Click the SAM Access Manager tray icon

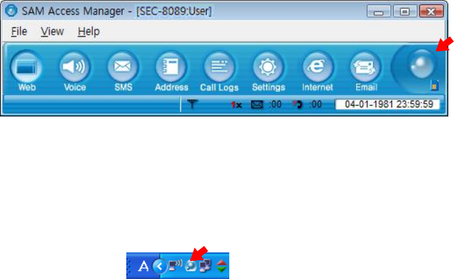191,266
